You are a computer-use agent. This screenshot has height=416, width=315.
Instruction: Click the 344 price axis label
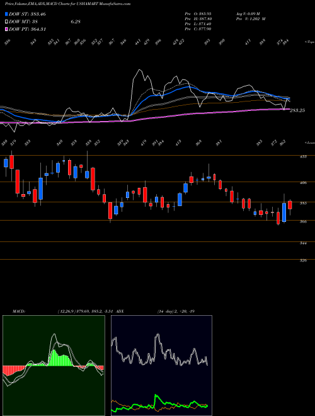[x=303, y=243]
